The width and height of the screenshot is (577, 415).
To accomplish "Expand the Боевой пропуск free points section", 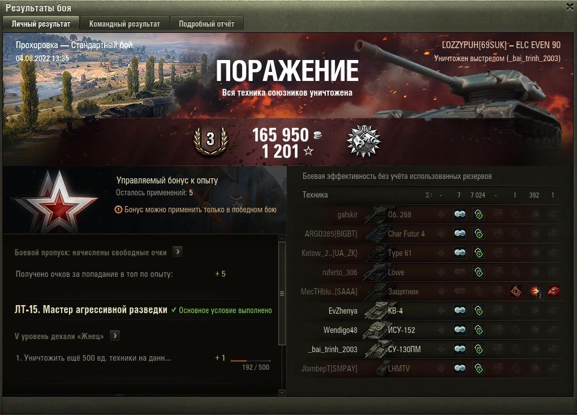I will (x=178, y=252).
